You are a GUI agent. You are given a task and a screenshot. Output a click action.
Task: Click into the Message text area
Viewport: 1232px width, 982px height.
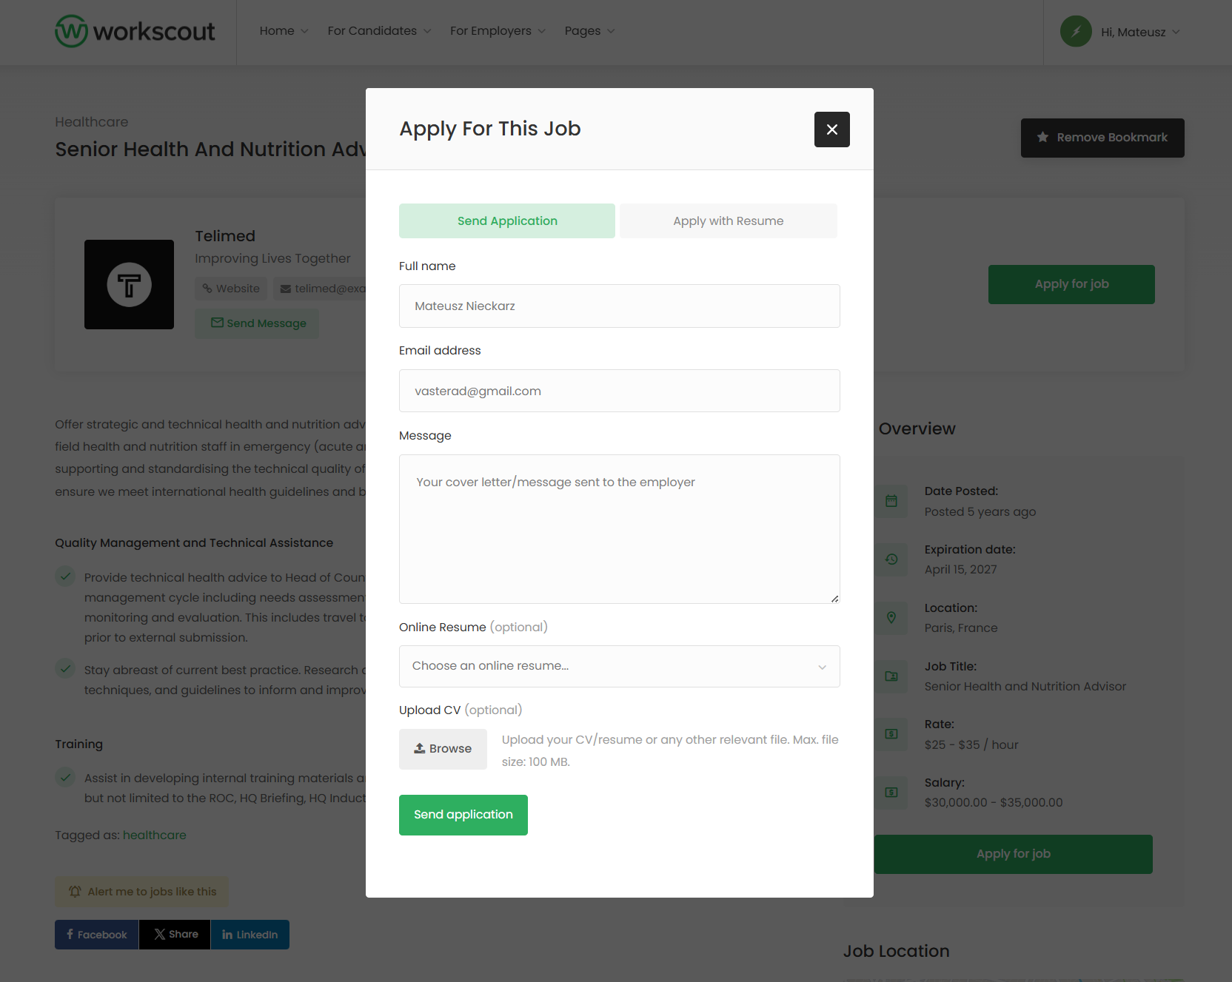pos(619,529)
